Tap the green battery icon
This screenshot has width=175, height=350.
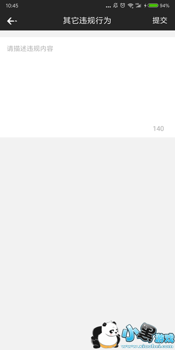tap(153, 6)
